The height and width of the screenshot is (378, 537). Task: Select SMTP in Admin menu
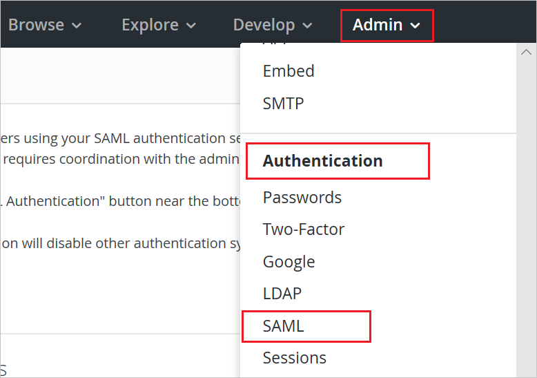[x=283, y=103]
